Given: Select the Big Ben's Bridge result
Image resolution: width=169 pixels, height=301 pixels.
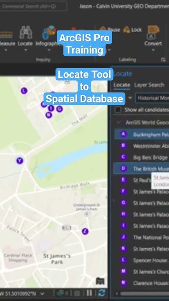Looking at the screenshot, I should [x=141, y=157].
